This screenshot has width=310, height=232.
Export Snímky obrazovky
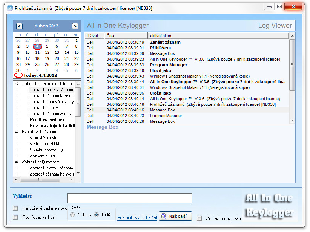(46, 150)
